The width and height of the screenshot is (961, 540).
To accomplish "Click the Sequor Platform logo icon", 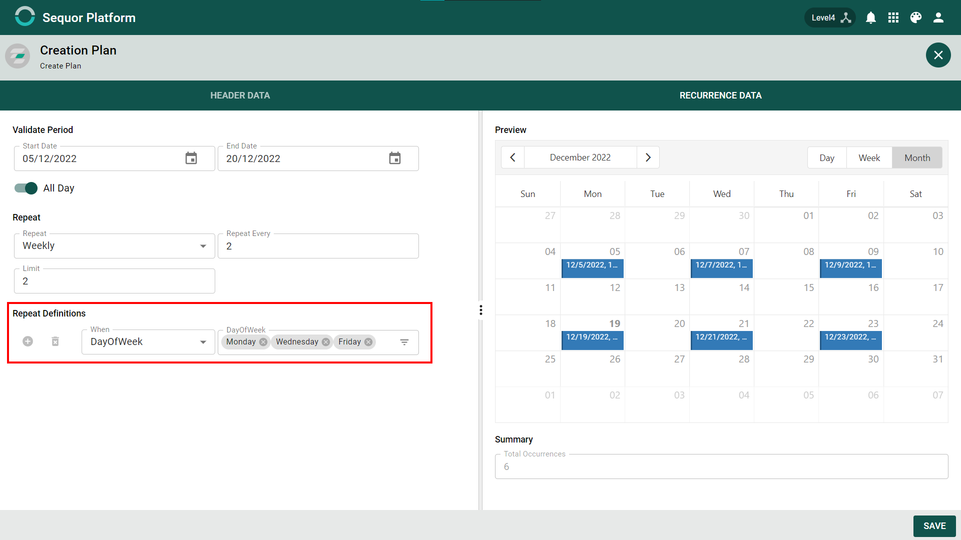I will [x=25, y=17].
